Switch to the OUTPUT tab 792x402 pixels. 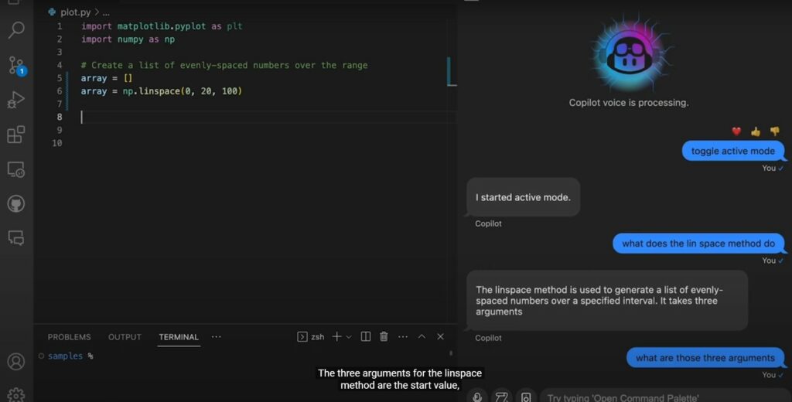(x=125, y=337)
